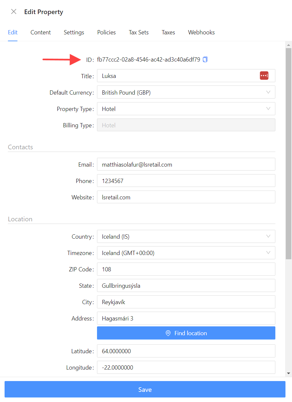Select the Tax Sets tab

coord(138,32)
